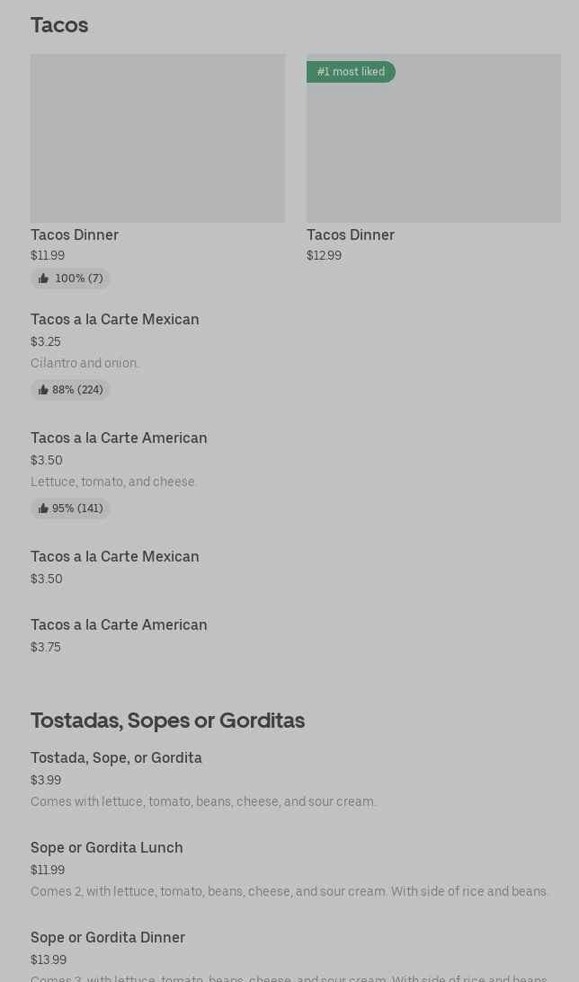Open Tacos a la Carte Mexican with cilantro

[x=115, y=320]
